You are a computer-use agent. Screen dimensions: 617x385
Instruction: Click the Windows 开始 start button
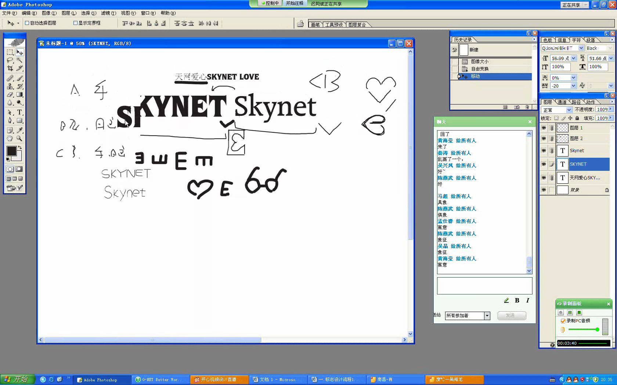(17, 379)
